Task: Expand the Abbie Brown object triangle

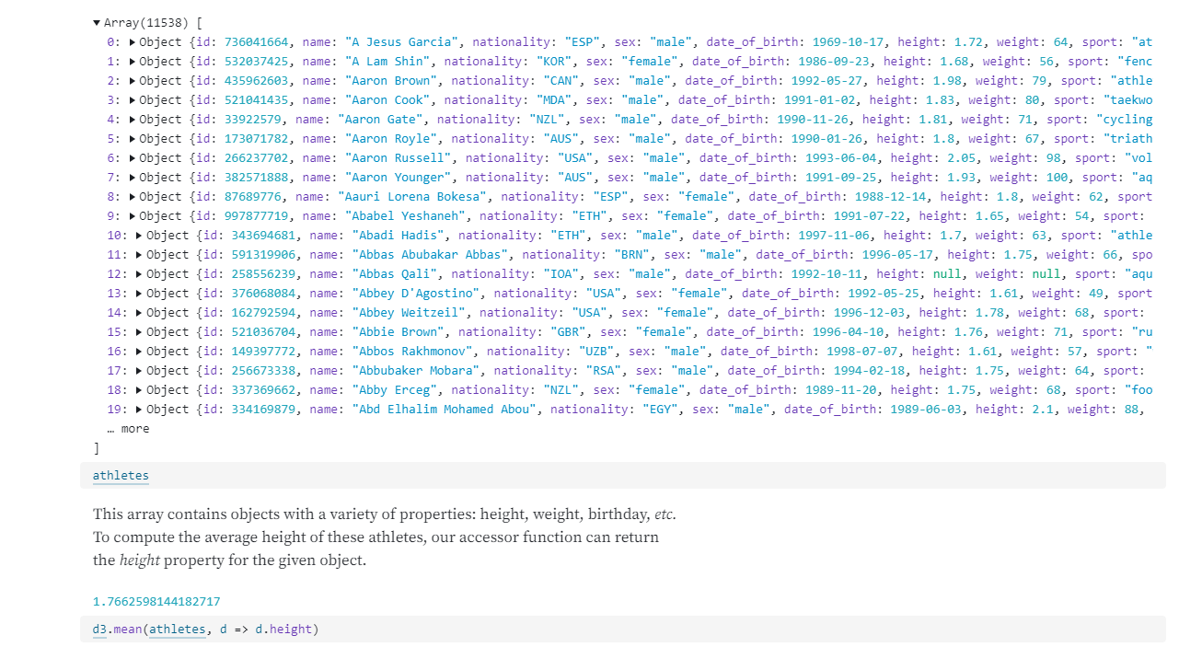Action: (x=140, y=332)
